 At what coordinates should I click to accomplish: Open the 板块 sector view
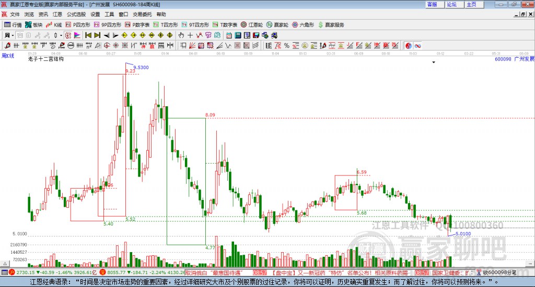(33, 25)
